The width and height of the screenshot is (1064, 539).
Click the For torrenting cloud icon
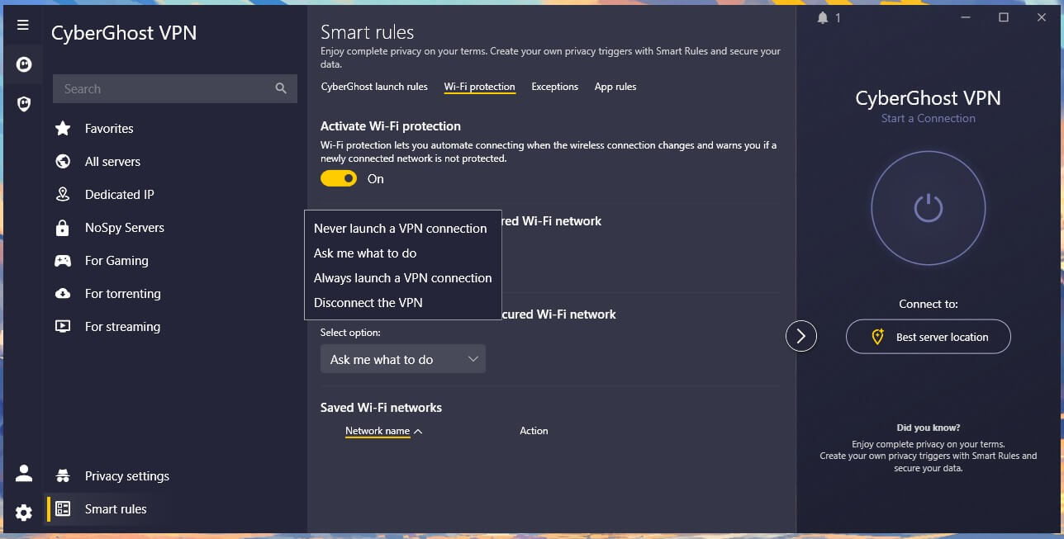63,293
